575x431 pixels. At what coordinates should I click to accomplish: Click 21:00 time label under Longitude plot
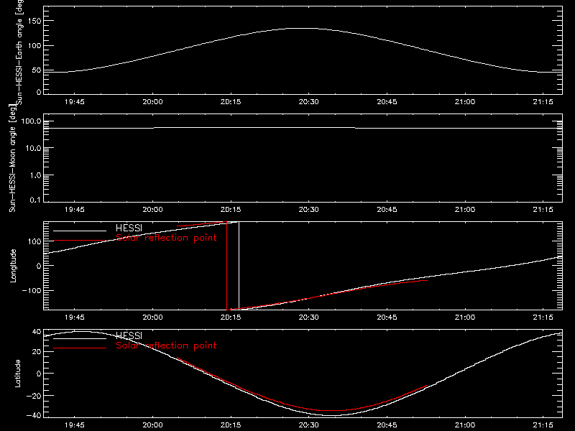pyautogui.click(x=465, y=318)
